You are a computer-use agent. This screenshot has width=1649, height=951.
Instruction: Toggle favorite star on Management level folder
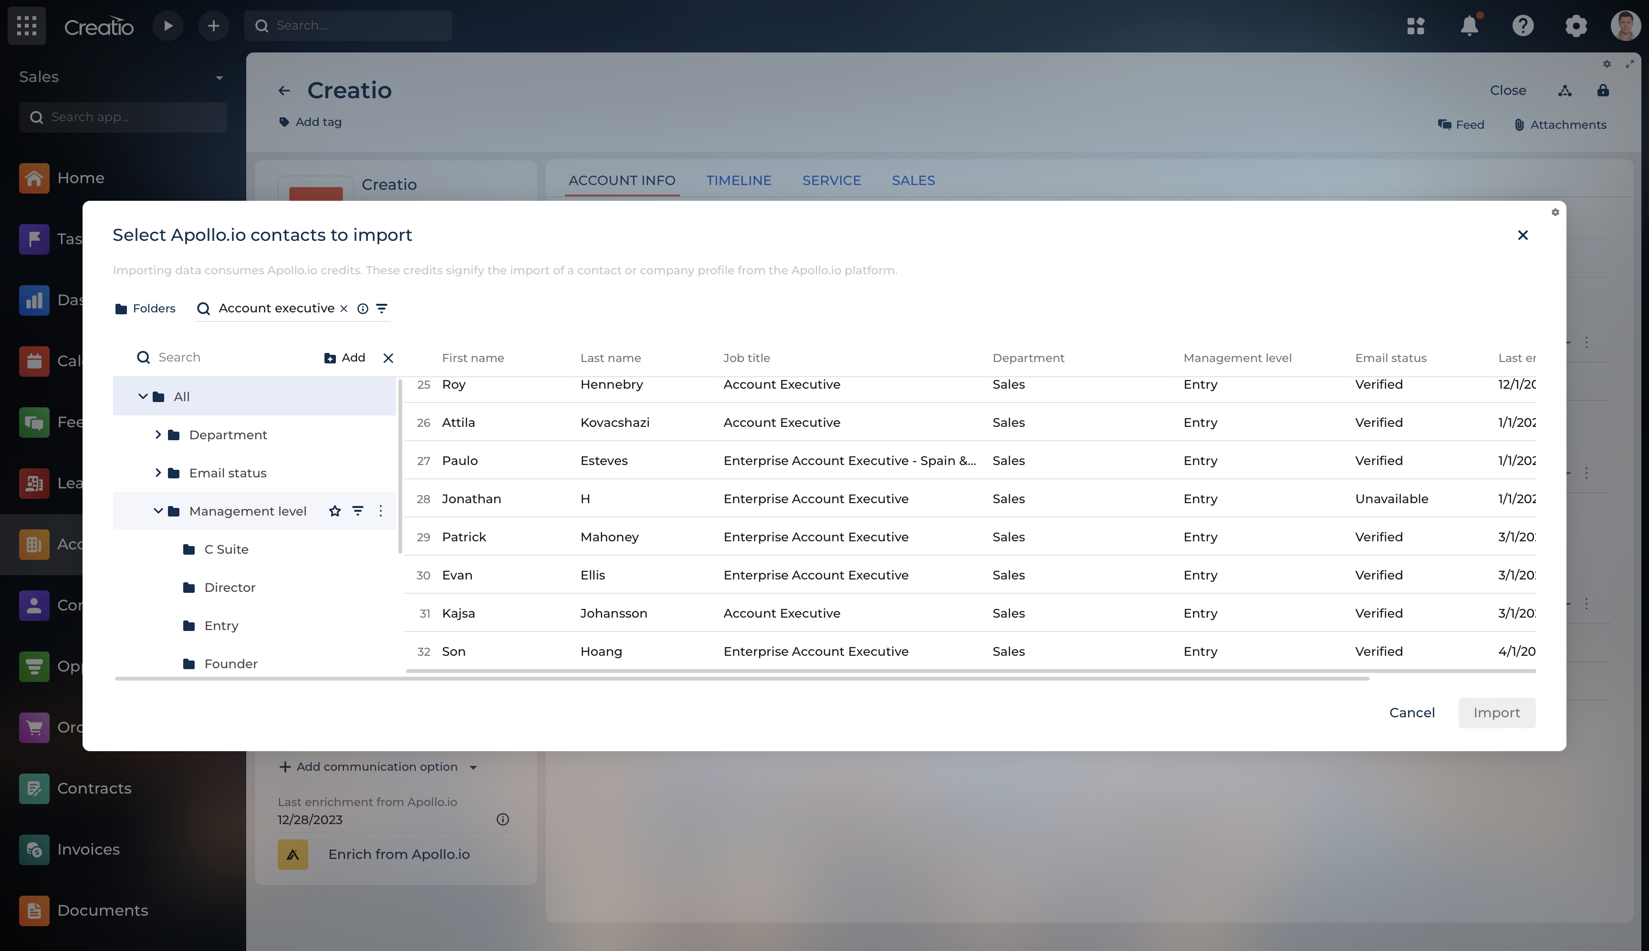(335, 511)
